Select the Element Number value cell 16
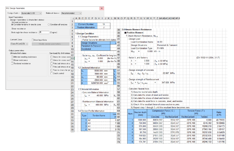This screenshot has width=234, height=151. click(x=103, y=24)
